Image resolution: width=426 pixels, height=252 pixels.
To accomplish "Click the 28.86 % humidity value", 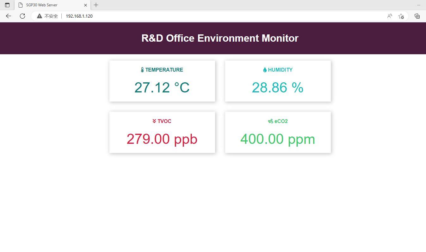I will point(277,88).
